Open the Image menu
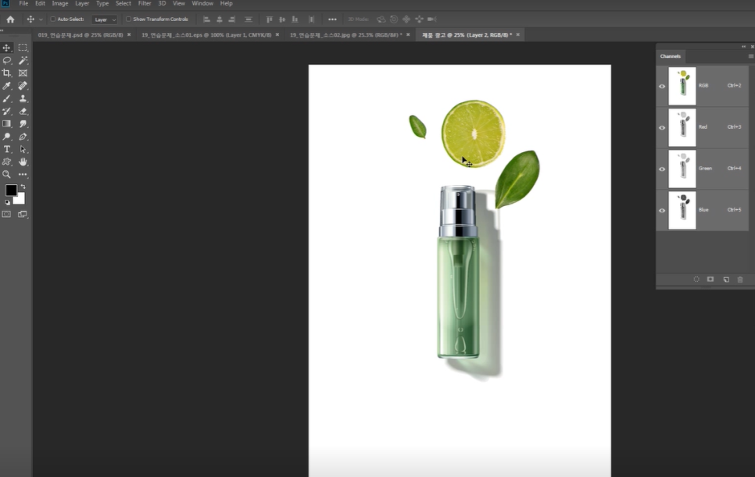Image resolution: width=755 pixels, height=477 pixels. (x=59, y=3)
